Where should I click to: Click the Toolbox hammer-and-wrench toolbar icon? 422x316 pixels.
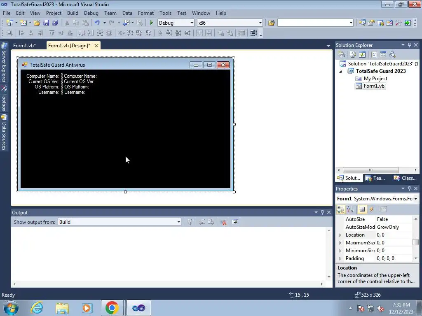(x=399, y=23)
